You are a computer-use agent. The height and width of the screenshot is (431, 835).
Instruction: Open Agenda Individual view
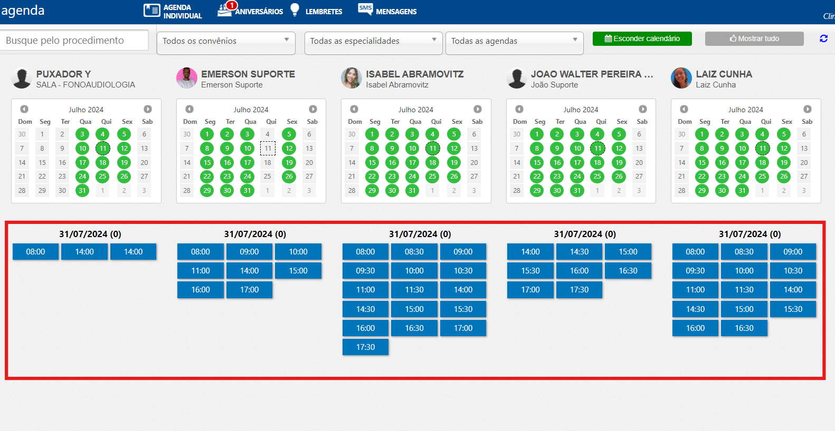pos(173,11)
